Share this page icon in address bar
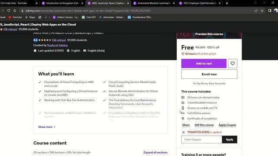Viewport: 278px width, 156px height. (256, 11)
